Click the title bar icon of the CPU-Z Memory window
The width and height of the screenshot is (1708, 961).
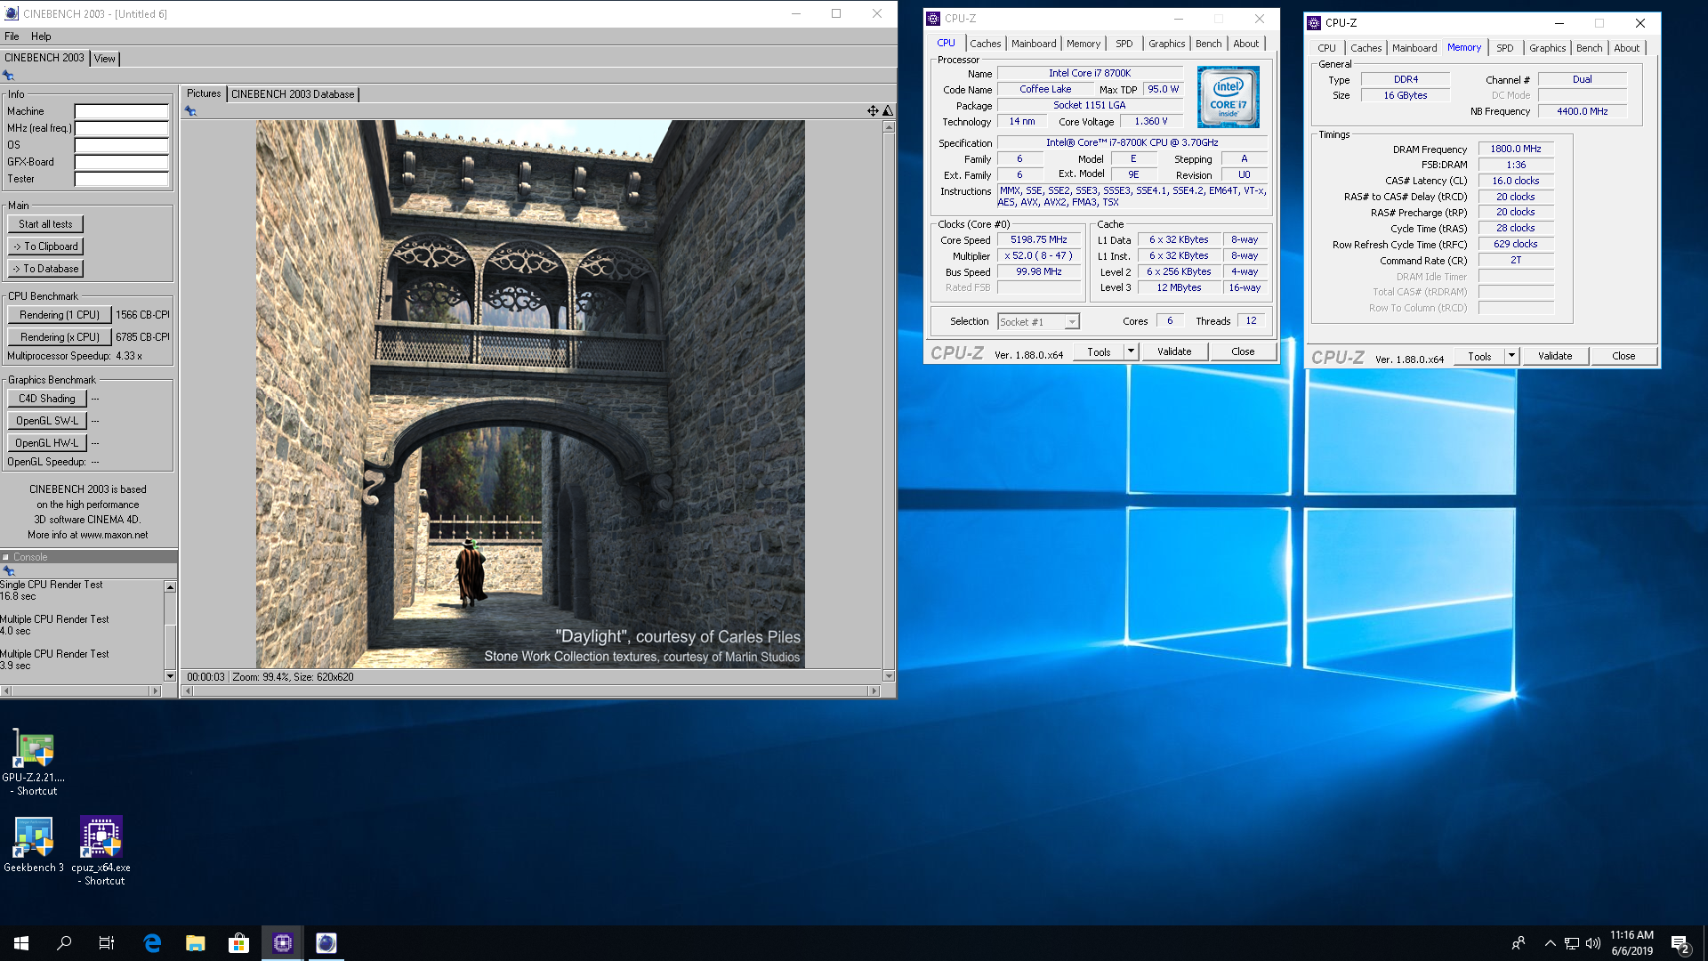coord(1314,23)
